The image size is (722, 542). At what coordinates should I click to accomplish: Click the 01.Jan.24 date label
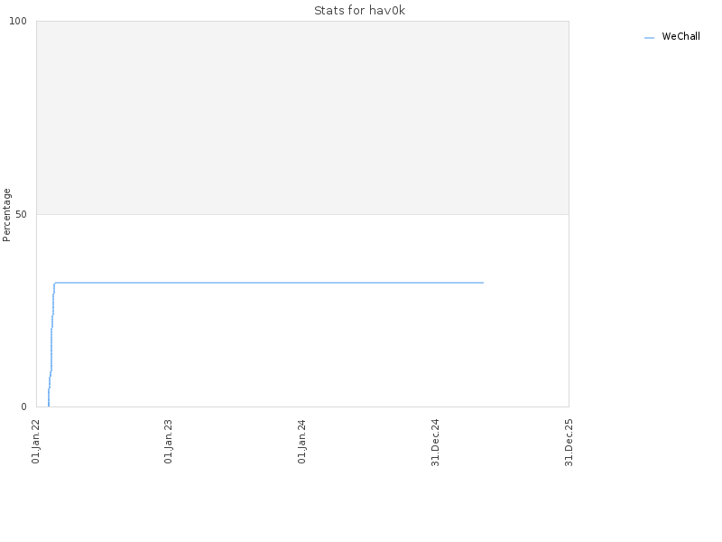pos(302,441)
